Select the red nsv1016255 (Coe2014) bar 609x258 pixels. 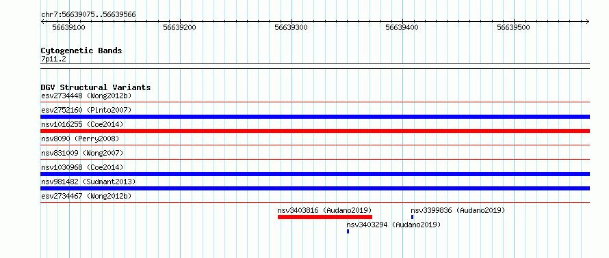point(315,131)
